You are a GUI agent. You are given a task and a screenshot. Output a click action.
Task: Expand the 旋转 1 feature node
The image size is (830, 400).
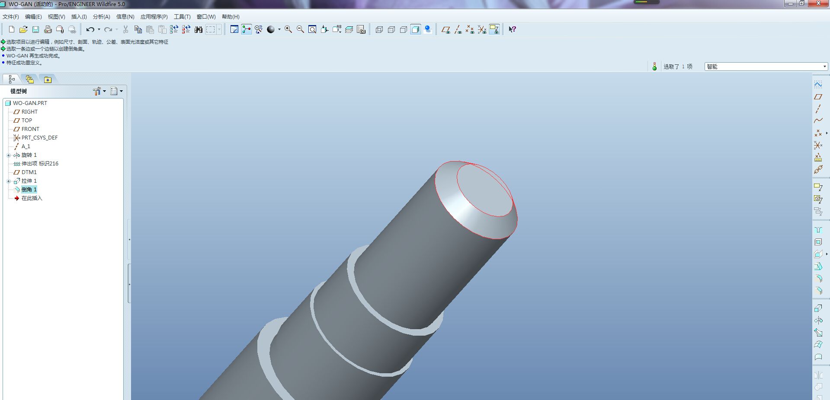click(x=8, y=155)
